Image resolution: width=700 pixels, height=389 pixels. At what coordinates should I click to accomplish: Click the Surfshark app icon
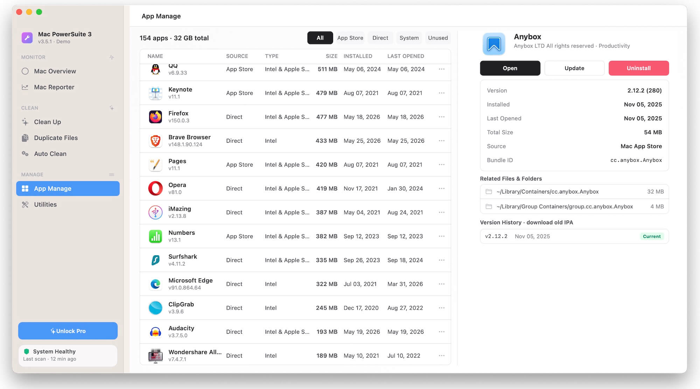(155, 260)
